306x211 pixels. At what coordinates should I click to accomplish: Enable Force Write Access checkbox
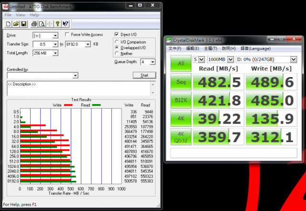67,34
